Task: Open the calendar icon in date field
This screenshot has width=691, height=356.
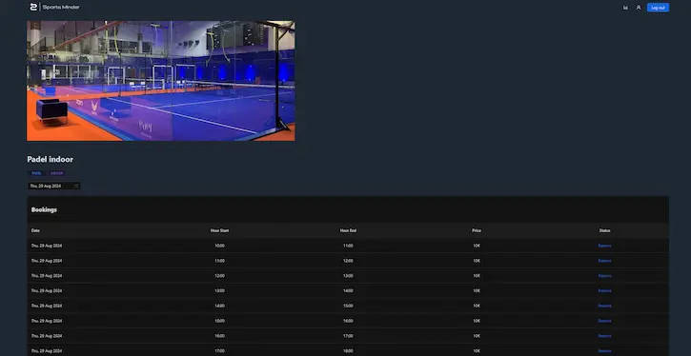Action: pos(76,187)
